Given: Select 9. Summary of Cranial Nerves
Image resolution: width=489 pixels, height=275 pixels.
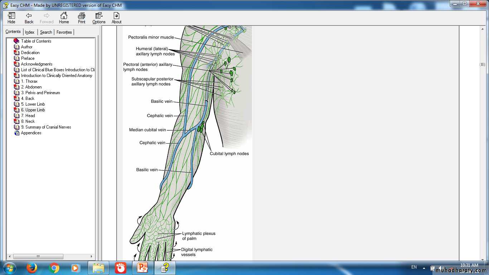Looking at the screenshot, I should click(46, 127).
